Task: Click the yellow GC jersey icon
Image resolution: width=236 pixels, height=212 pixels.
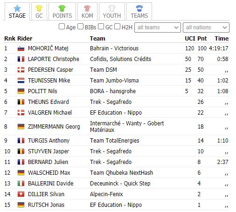Action: [39, 8]
